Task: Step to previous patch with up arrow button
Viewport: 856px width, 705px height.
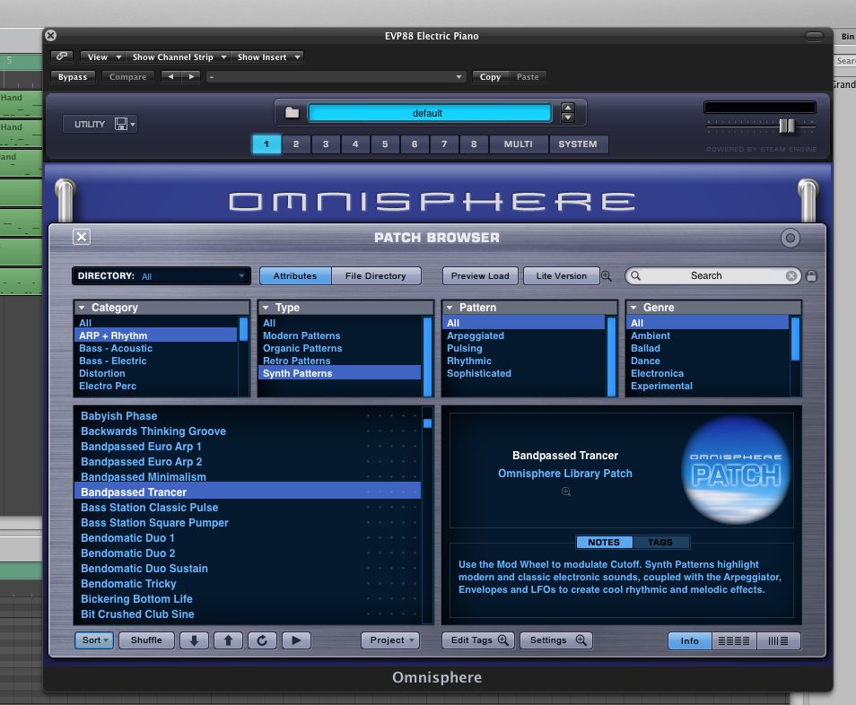Action: click(x=228, y=640)
